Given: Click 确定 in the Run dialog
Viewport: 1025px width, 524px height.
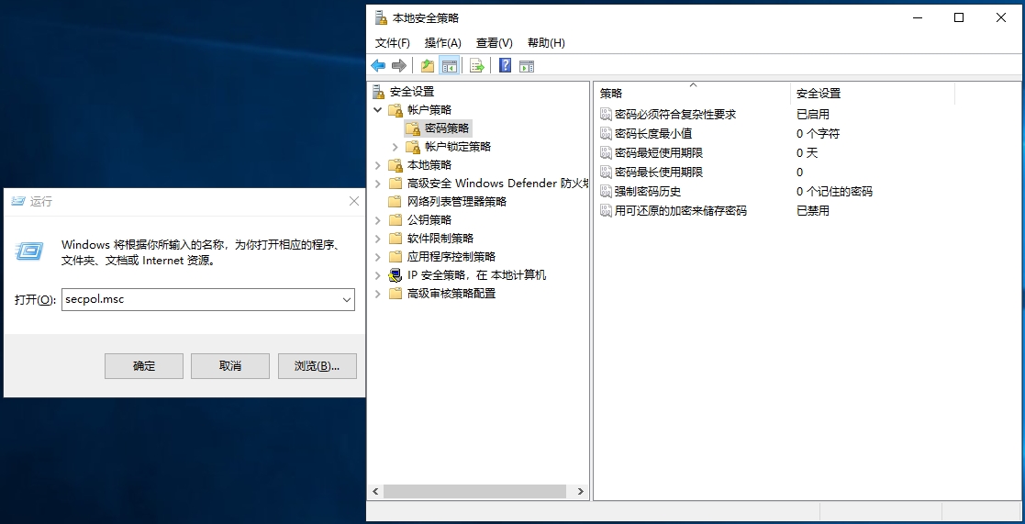Looking at the screenshot, I should tap(144, 366).
